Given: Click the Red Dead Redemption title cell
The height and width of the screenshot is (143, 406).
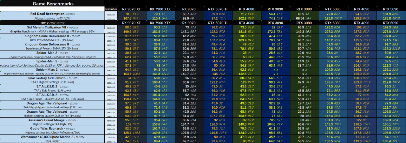Looking at the screenshot, I should [x=52, y=14].
